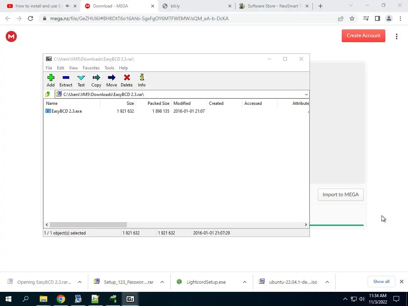Click the Chrome icon on the taskbar
The height and width of the screenshot is (306, 408).
pos(61,299)
